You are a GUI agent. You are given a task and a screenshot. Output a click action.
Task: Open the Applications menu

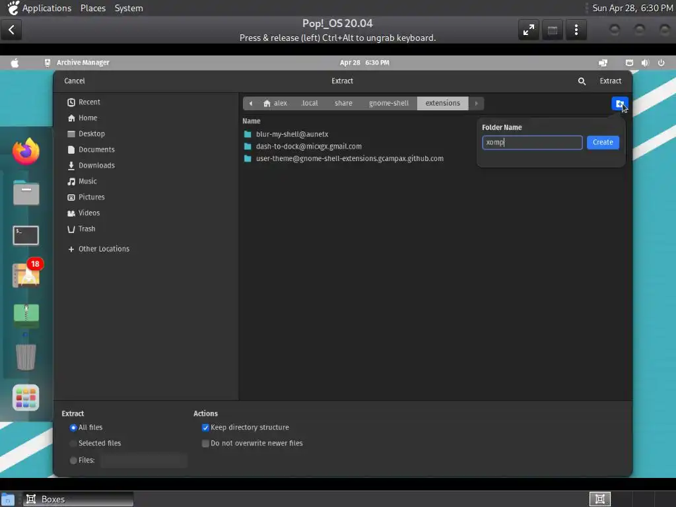pyautogui.click(x=47, y=8)
